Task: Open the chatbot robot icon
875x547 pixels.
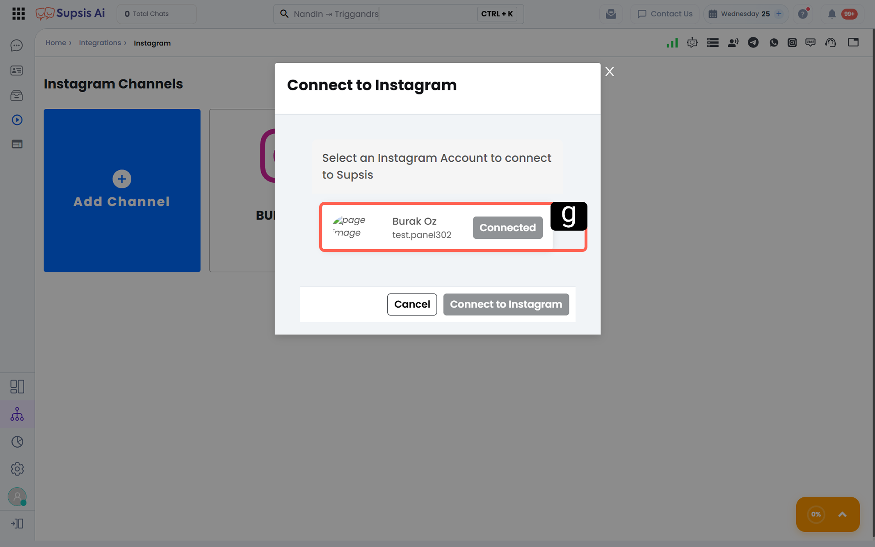Action: (692, 43)
